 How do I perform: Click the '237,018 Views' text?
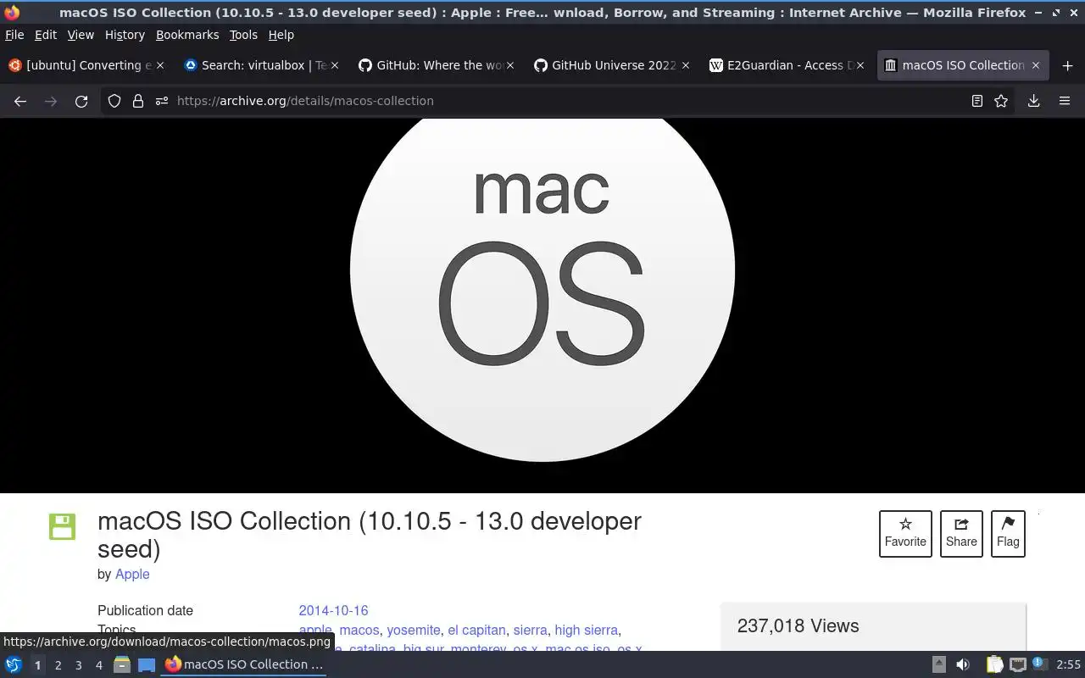(x=798, y=625)
